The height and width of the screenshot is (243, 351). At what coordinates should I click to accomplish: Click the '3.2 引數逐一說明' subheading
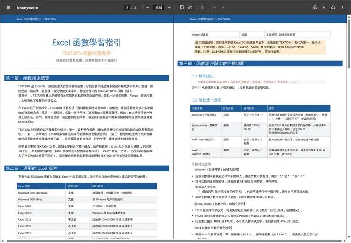pos(206,100)
